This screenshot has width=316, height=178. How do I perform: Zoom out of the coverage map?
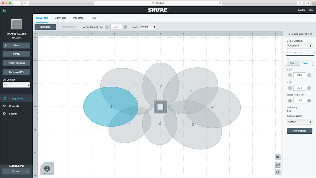278,172
